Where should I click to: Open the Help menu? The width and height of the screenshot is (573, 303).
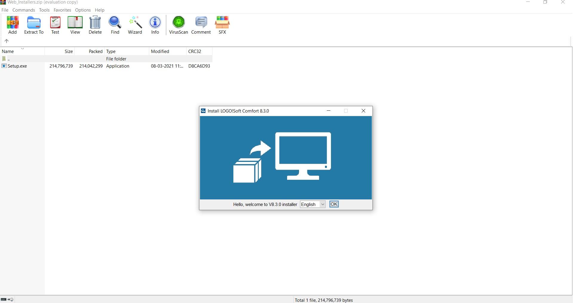point(100,10)
